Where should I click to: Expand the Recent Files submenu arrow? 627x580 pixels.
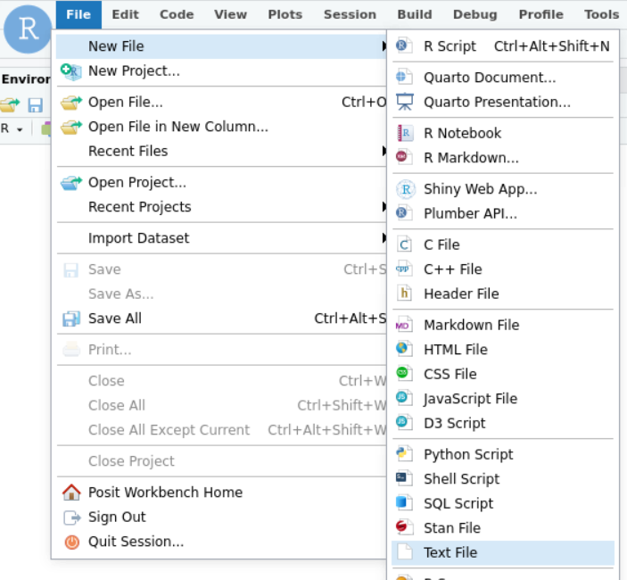point(384,151)
